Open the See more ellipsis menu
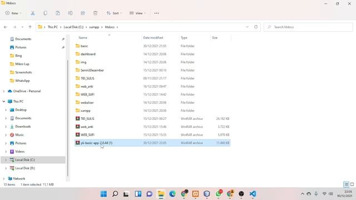356x200 pixels. tap(156, 13)
